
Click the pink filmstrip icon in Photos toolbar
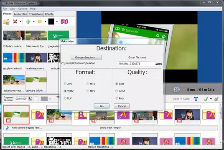(64, 22)
